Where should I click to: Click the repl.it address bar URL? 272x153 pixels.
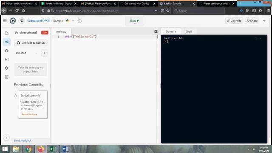[x=87, y=11]
